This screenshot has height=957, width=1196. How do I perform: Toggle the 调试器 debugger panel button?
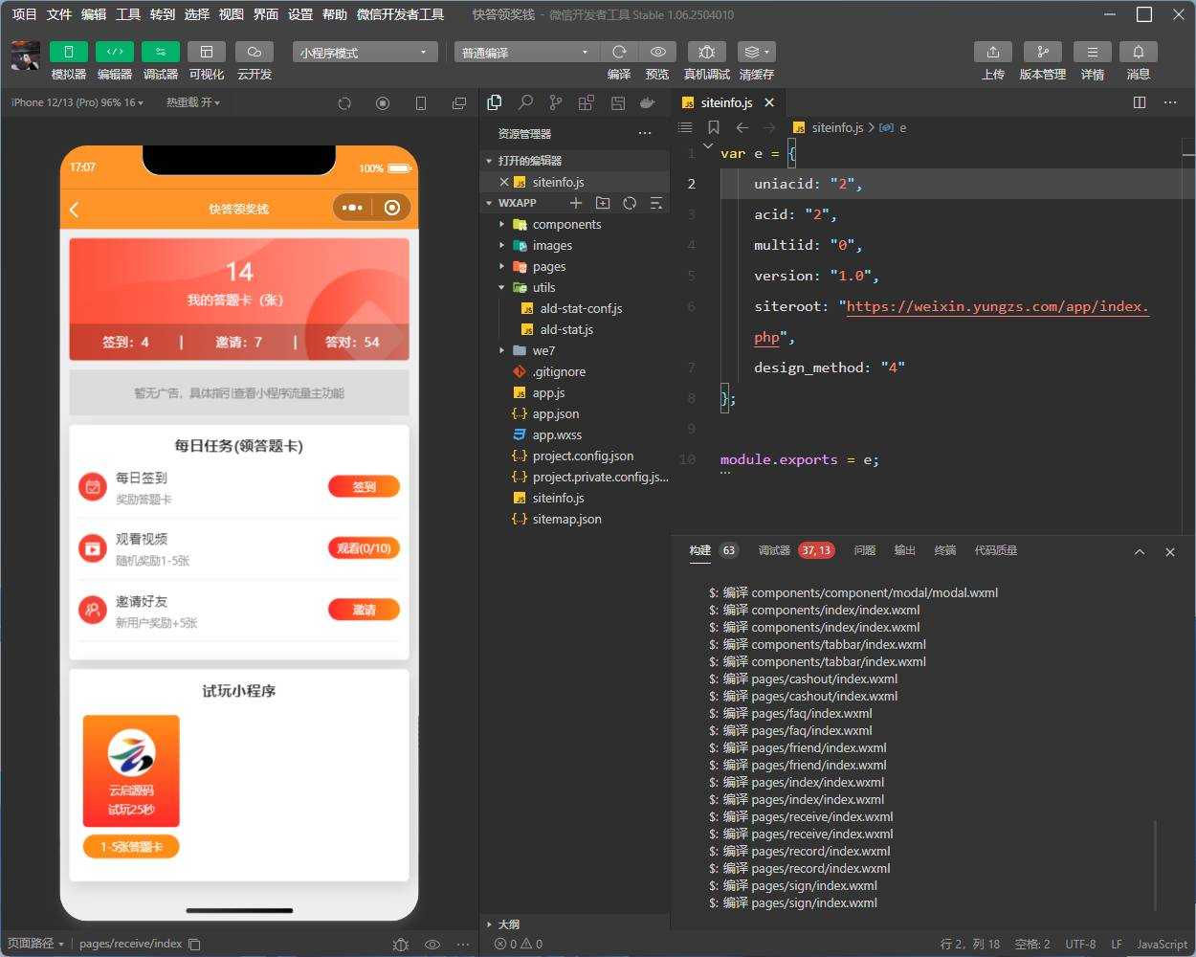click(x=161, y=52)
